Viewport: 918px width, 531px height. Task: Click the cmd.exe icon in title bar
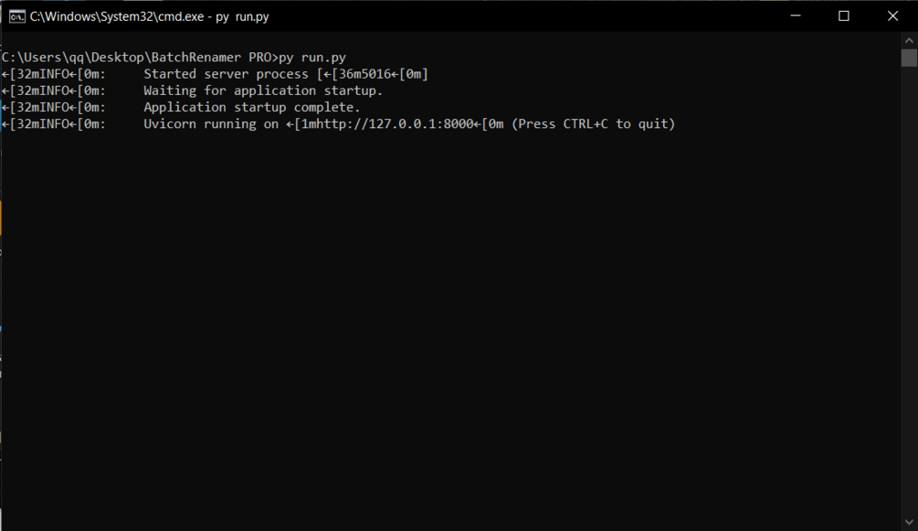click(17, 16)
